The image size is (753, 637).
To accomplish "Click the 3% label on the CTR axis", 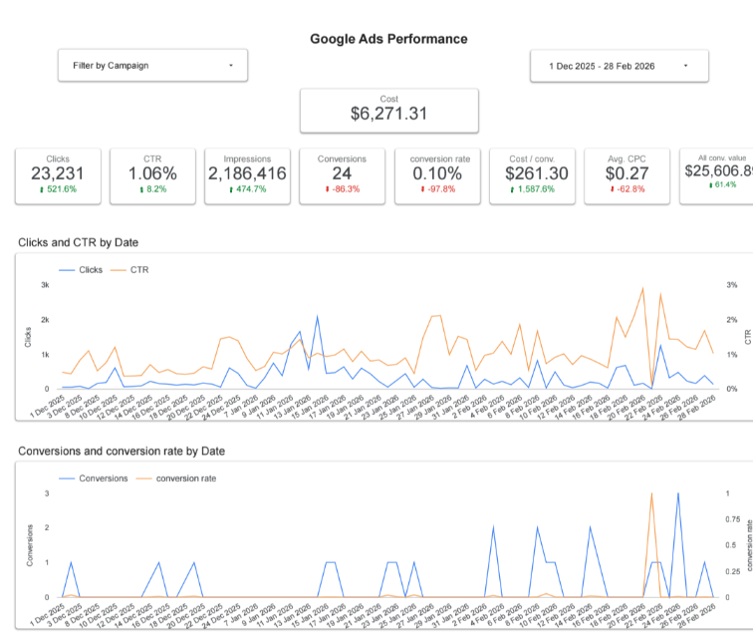I will (x=731, y=285).
